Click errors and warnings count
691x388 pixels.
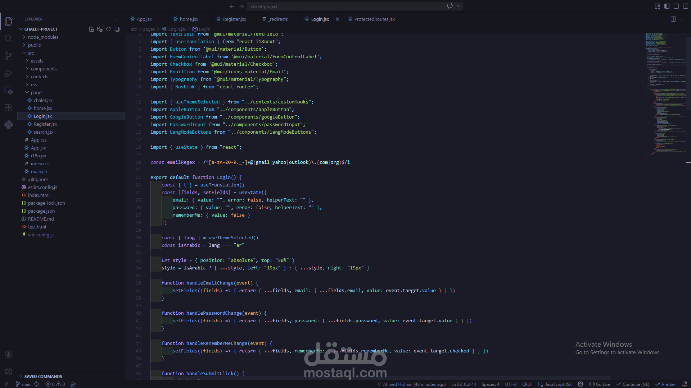55,384
